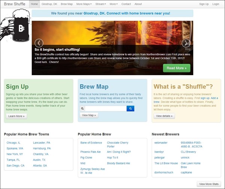Click the green Read More button
The height and width of the screenshot is (189, 225).
(x=177, y=68)
